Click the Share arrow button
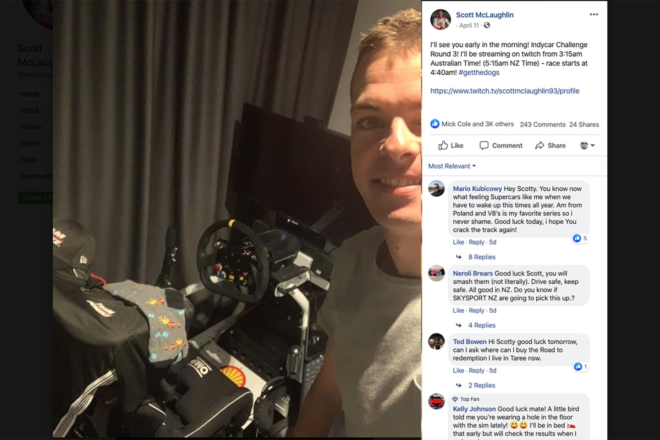660x440 pixels. 550,145
